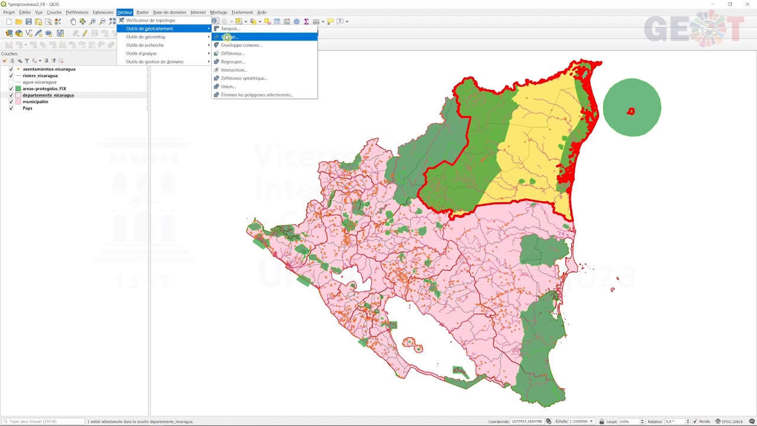Select the Pays layer name
Screen dimensions: 757x426
pos(27,108)
